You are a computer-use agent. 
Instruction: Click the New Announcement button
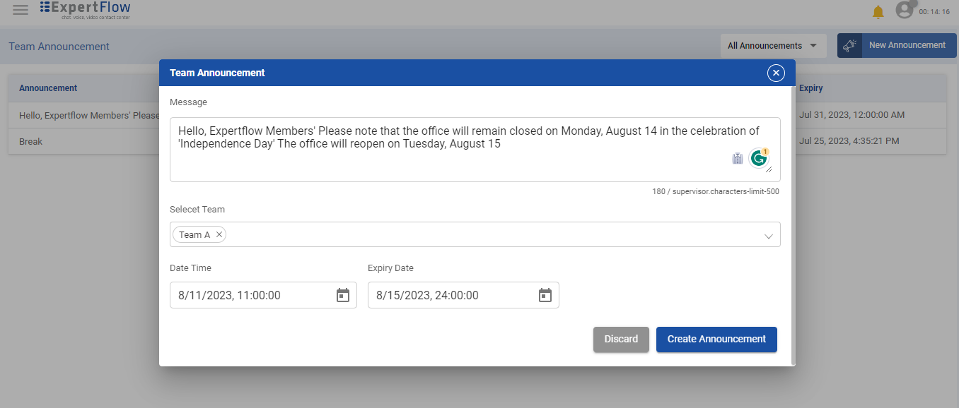point(896,45)
